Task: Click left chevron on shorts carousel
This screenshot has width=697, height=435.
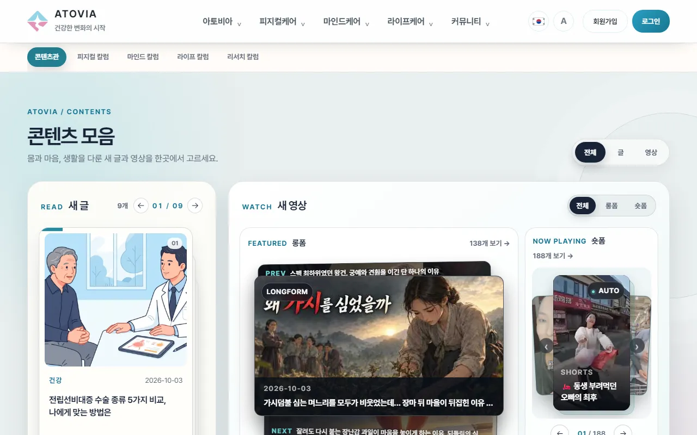Action: pos(546,346)
